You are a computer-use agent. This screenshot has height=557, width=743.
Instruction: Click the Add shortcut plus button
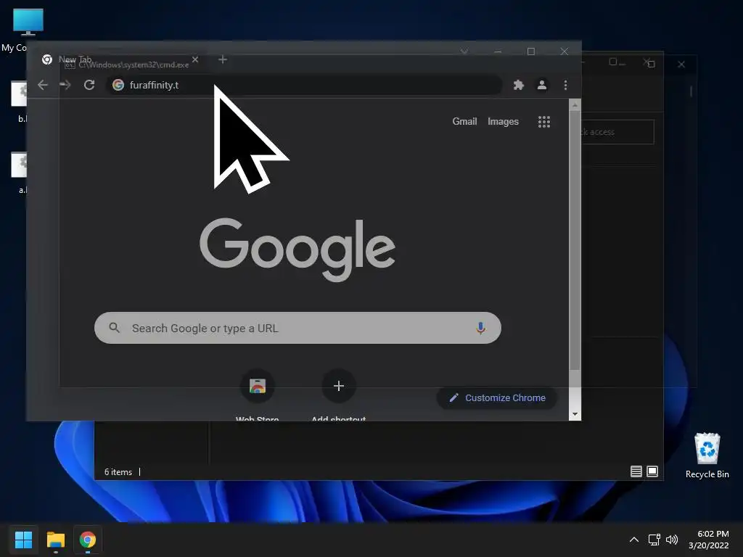click(338, 386)
